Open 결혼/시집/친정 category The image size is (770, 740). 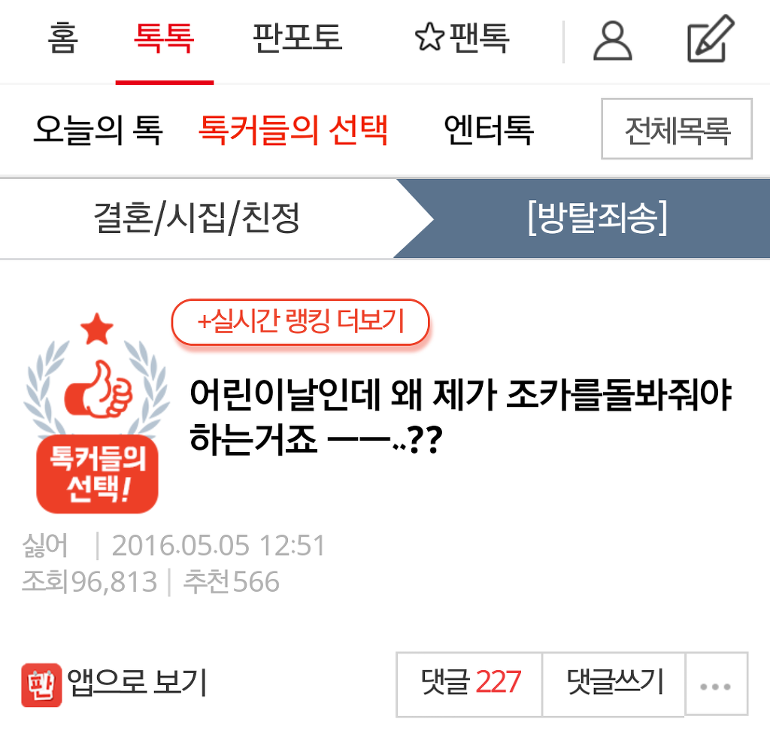pyautogui.click(x=197, y=218)
